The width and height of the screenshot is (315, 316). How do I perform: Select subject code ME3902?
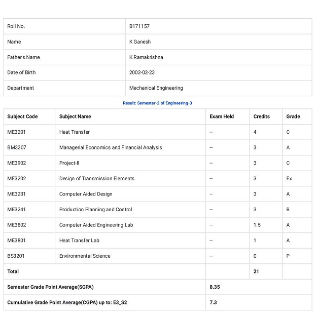point(17,163)
